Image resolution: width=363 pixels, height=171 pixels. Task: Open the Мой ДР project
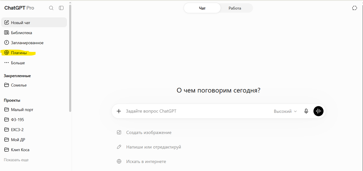click(x=34, y=140)
